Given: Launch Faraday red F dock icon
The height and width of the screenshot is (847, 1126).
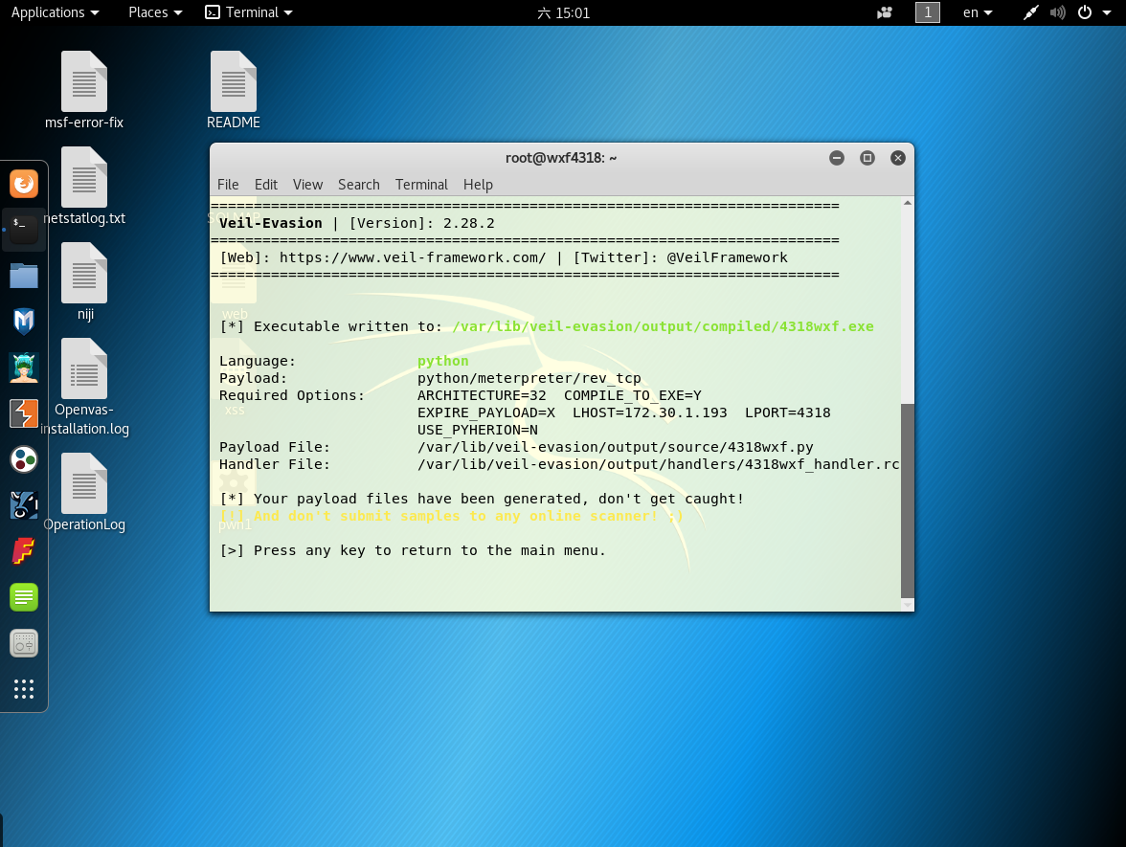Looking at the screenshot, I should [x=24, y=551].
